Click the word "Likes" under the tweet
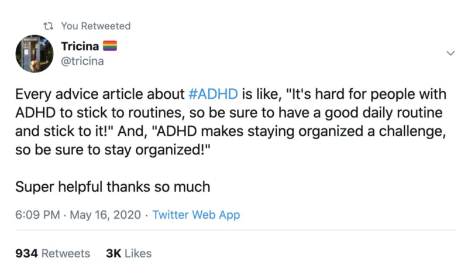 coord(137,253)
